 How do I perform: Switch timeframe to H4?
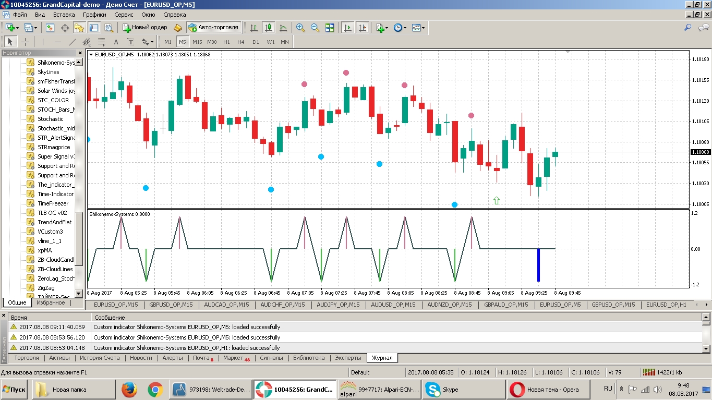click(241, 42)
